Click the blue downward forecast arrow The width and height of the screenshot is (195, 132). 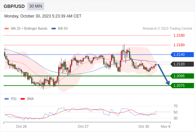click(x=164, y=75)
